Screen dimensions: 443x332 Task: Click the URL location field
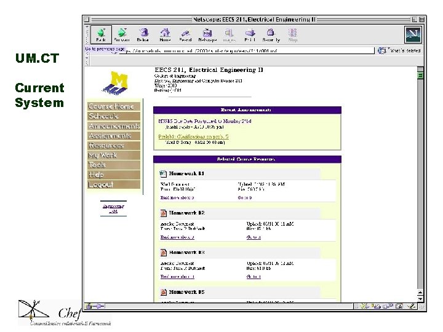pyautogui.click(x=246, y=51)
